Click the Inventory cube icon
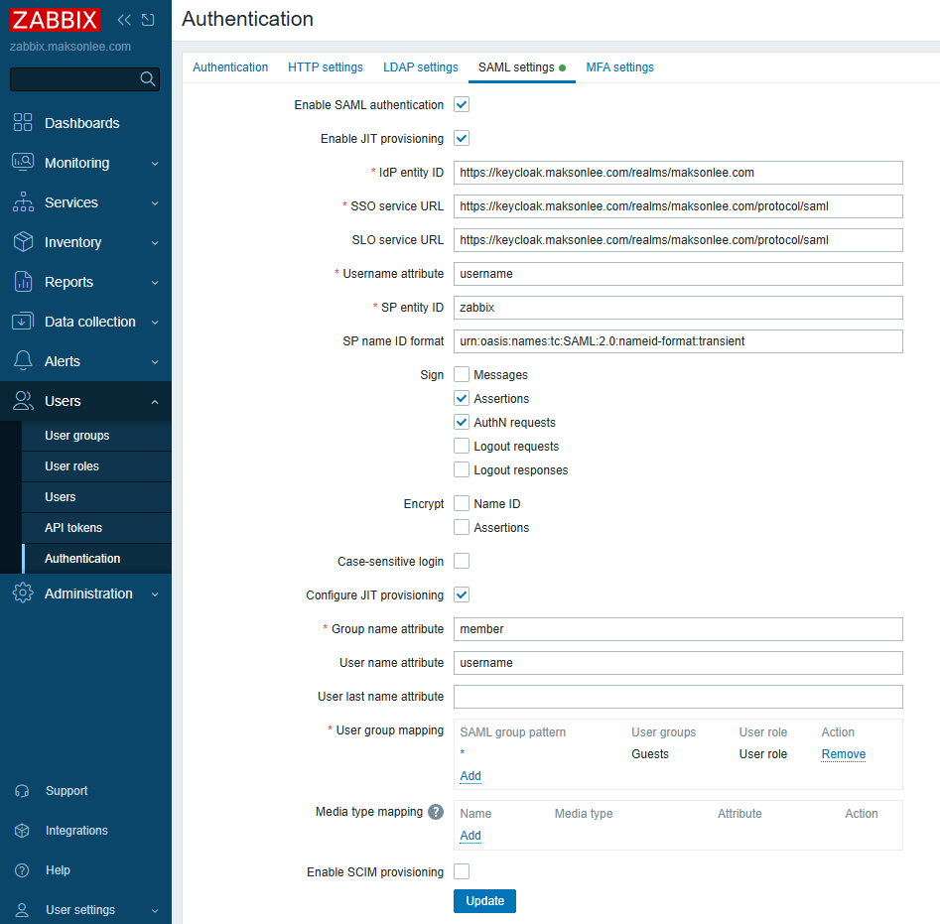Image resolution: width=940 pixels, height=924 pixels. tap(23, 241)
